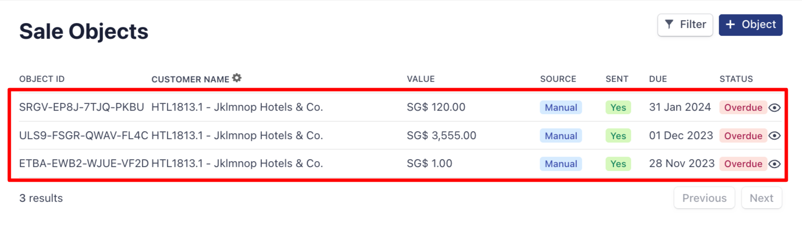Open object ID SRGV-EP8J-7TJQ-PKBU

[x=81, y=107]
